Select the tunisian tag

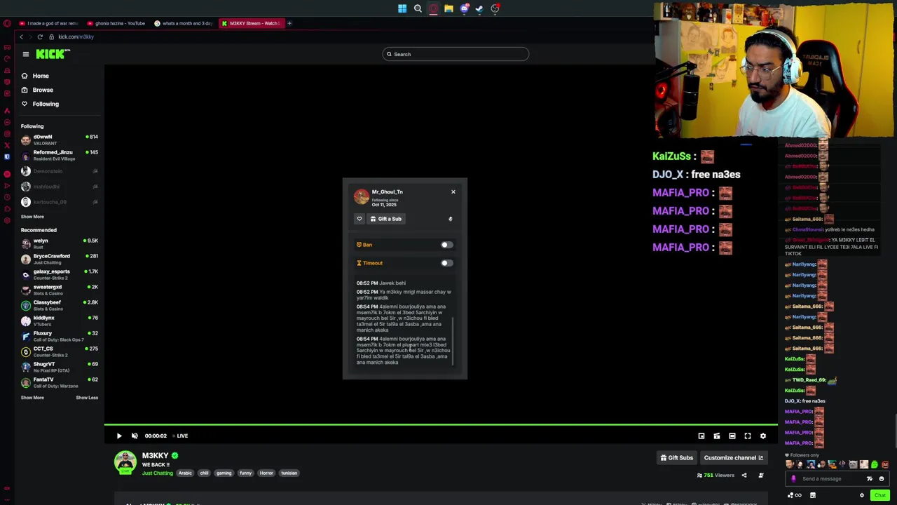click(x=289, y=473)
